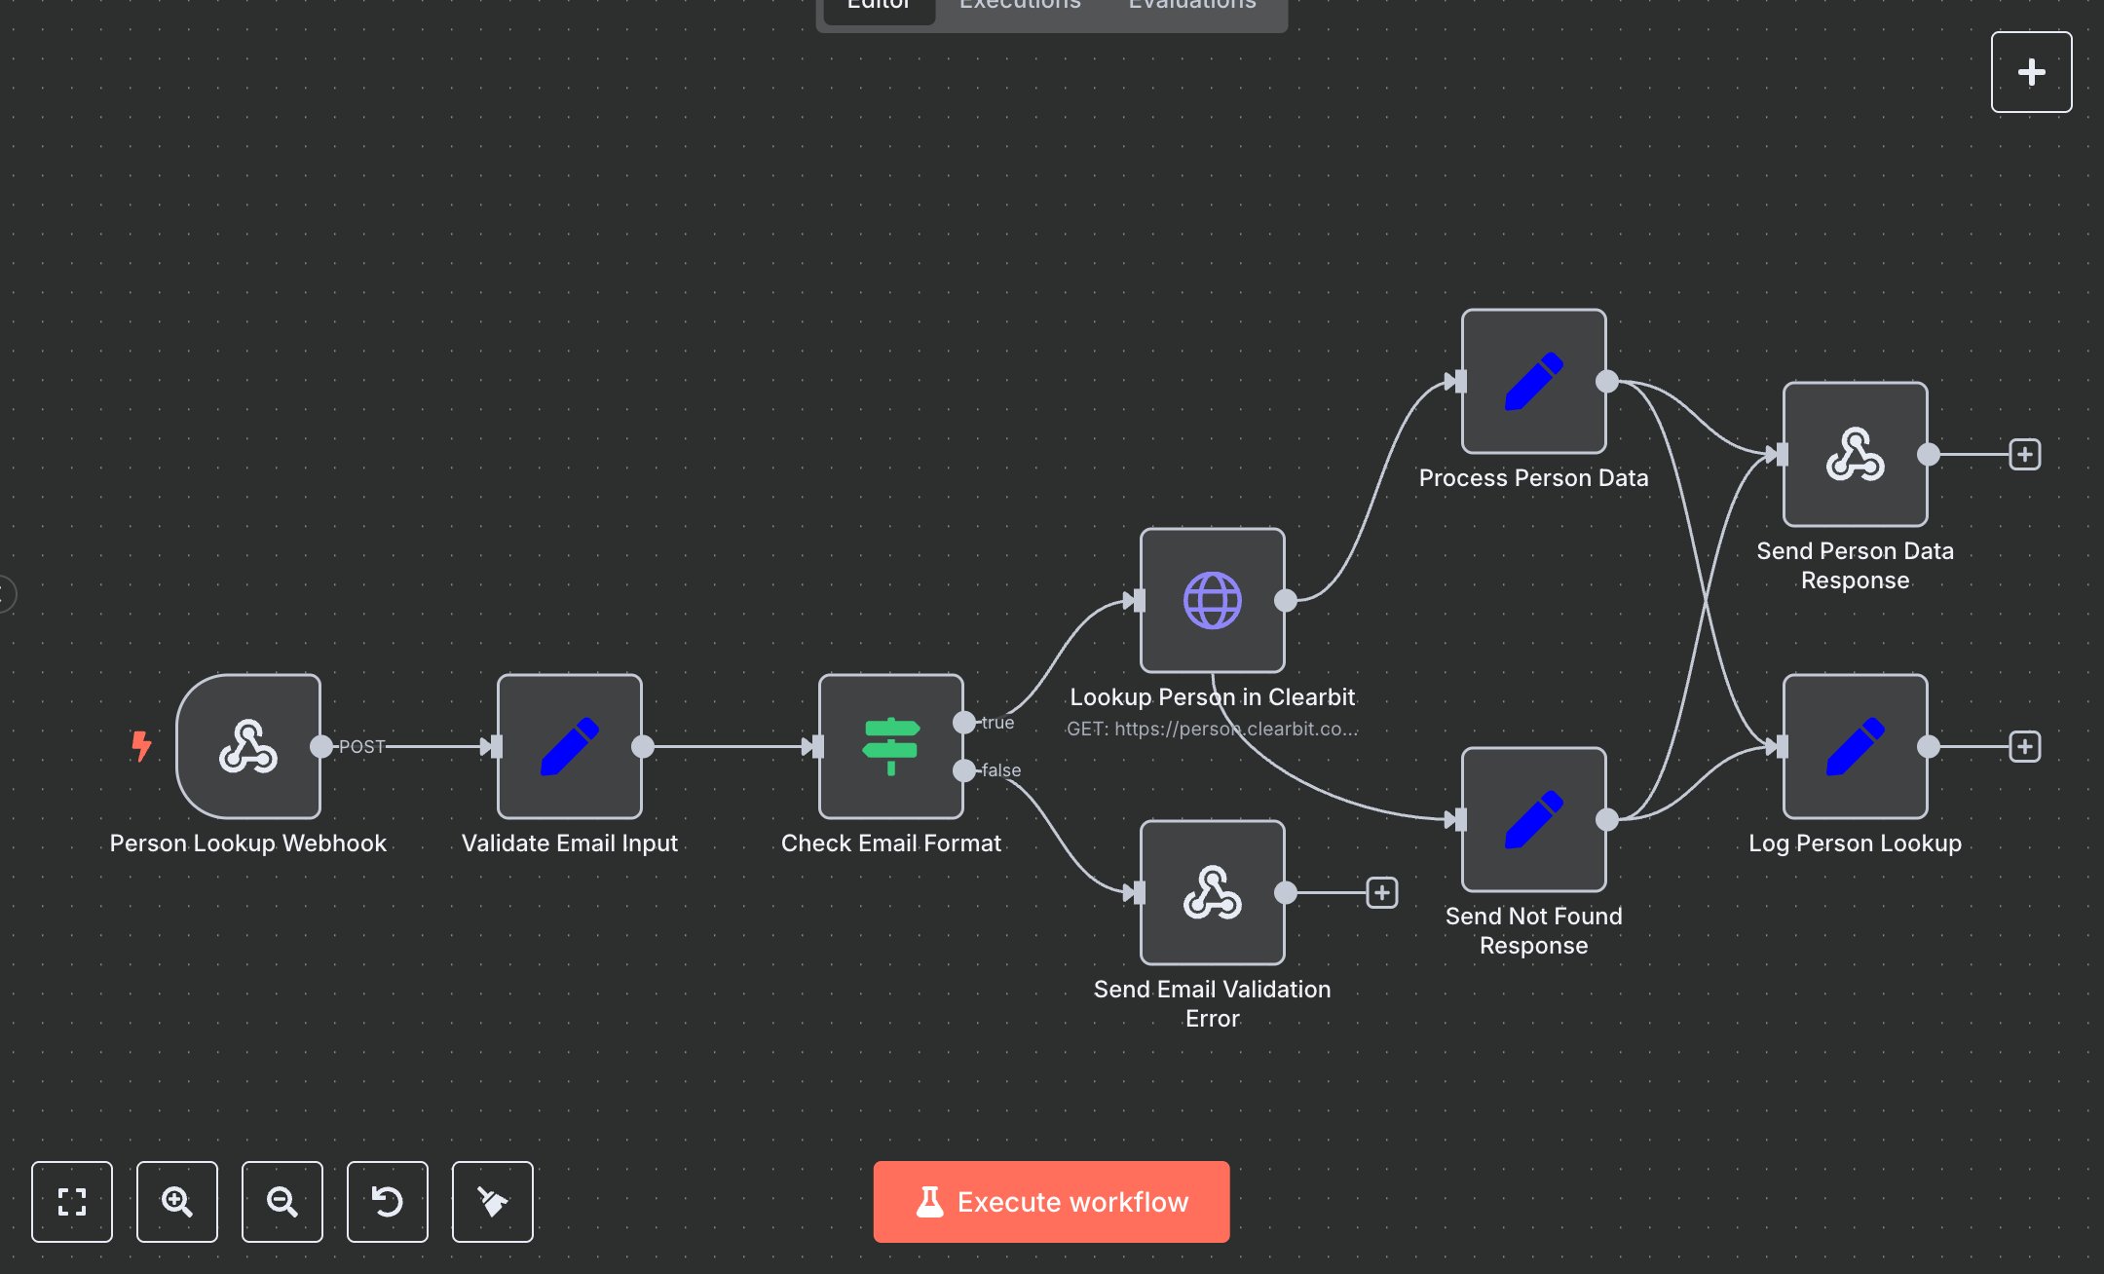Add a node after Send Person Data Response
Image resolution: width=2104 pixels, height=1274 pixels.
pyautogui.click(x=2024, y=454)
